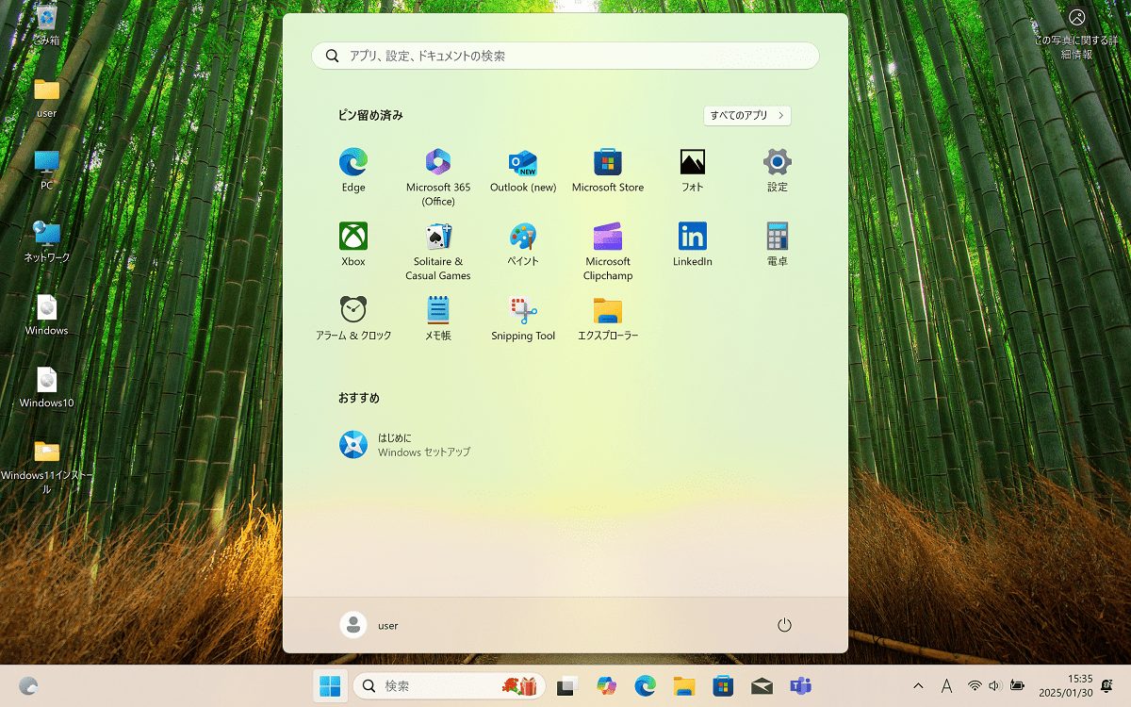Open Microsoft Store in pinned apps
The width and height of the screenshot is (1131, 707).
[608, 171]
